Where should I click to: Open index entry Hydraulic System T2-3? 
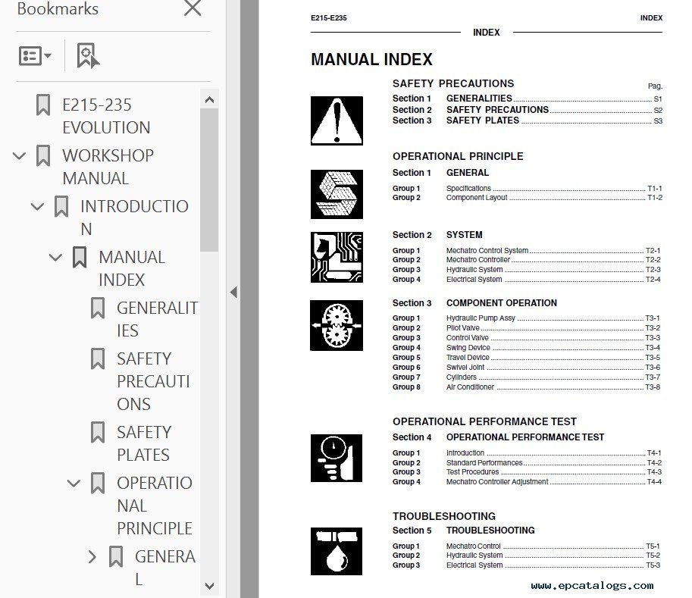[527, 270]
